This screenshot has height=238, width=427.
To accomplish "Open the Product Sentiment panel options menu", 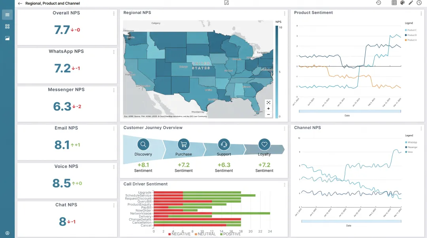I will [421, 13].
